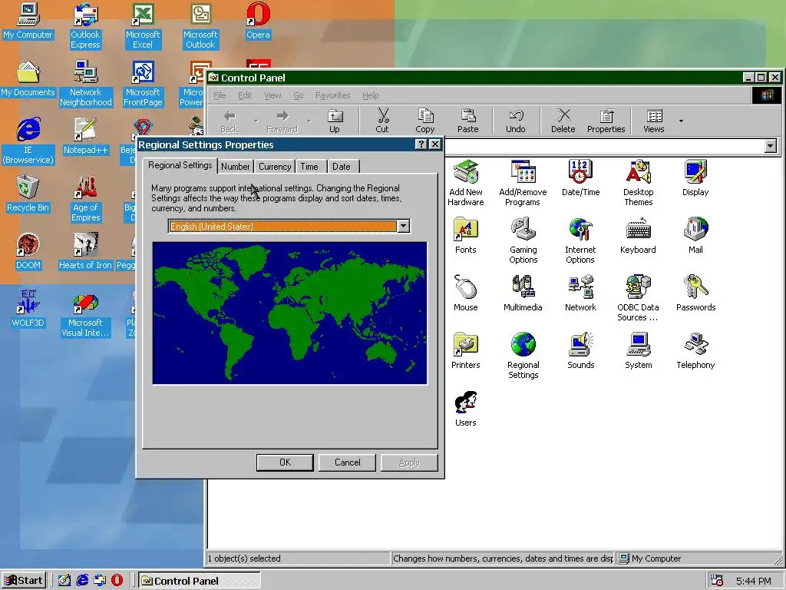Launch Internet Explorer from quick launch
The width and height of the screenshot is (786, 590).
click(x=82, y=581)
